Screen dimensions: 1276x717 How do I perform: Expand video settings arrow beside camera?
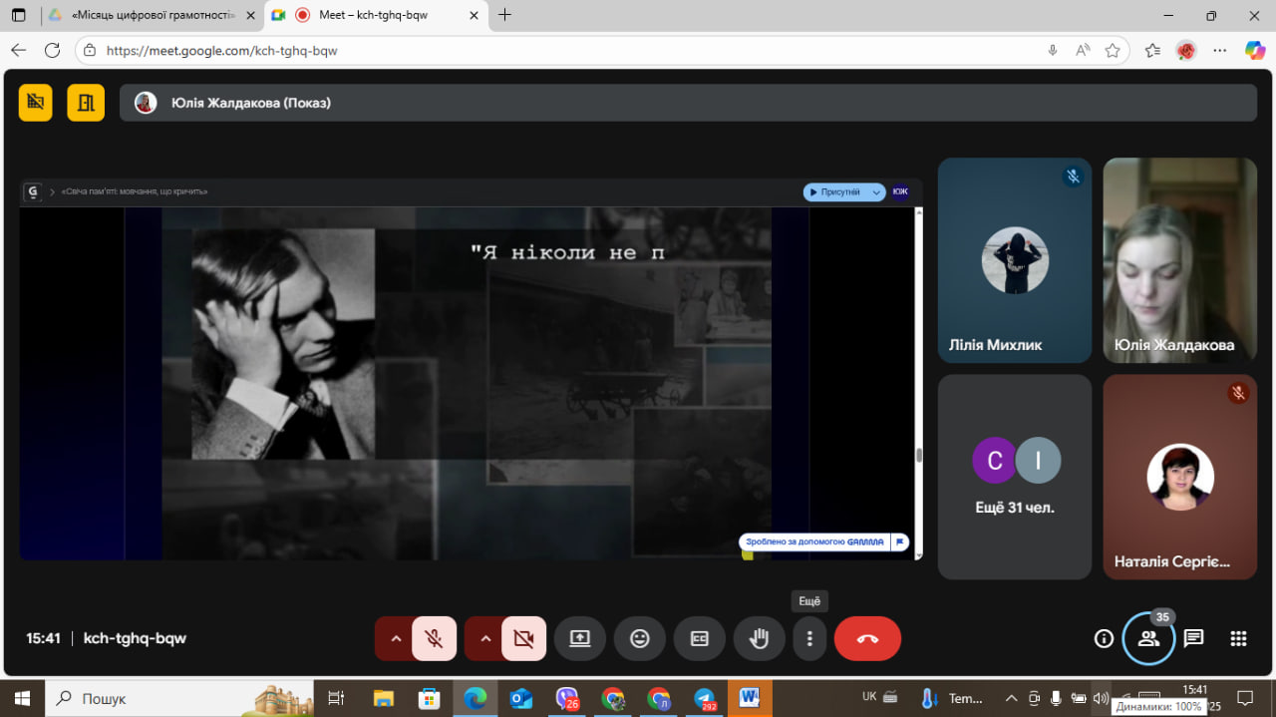pos(485,639)
